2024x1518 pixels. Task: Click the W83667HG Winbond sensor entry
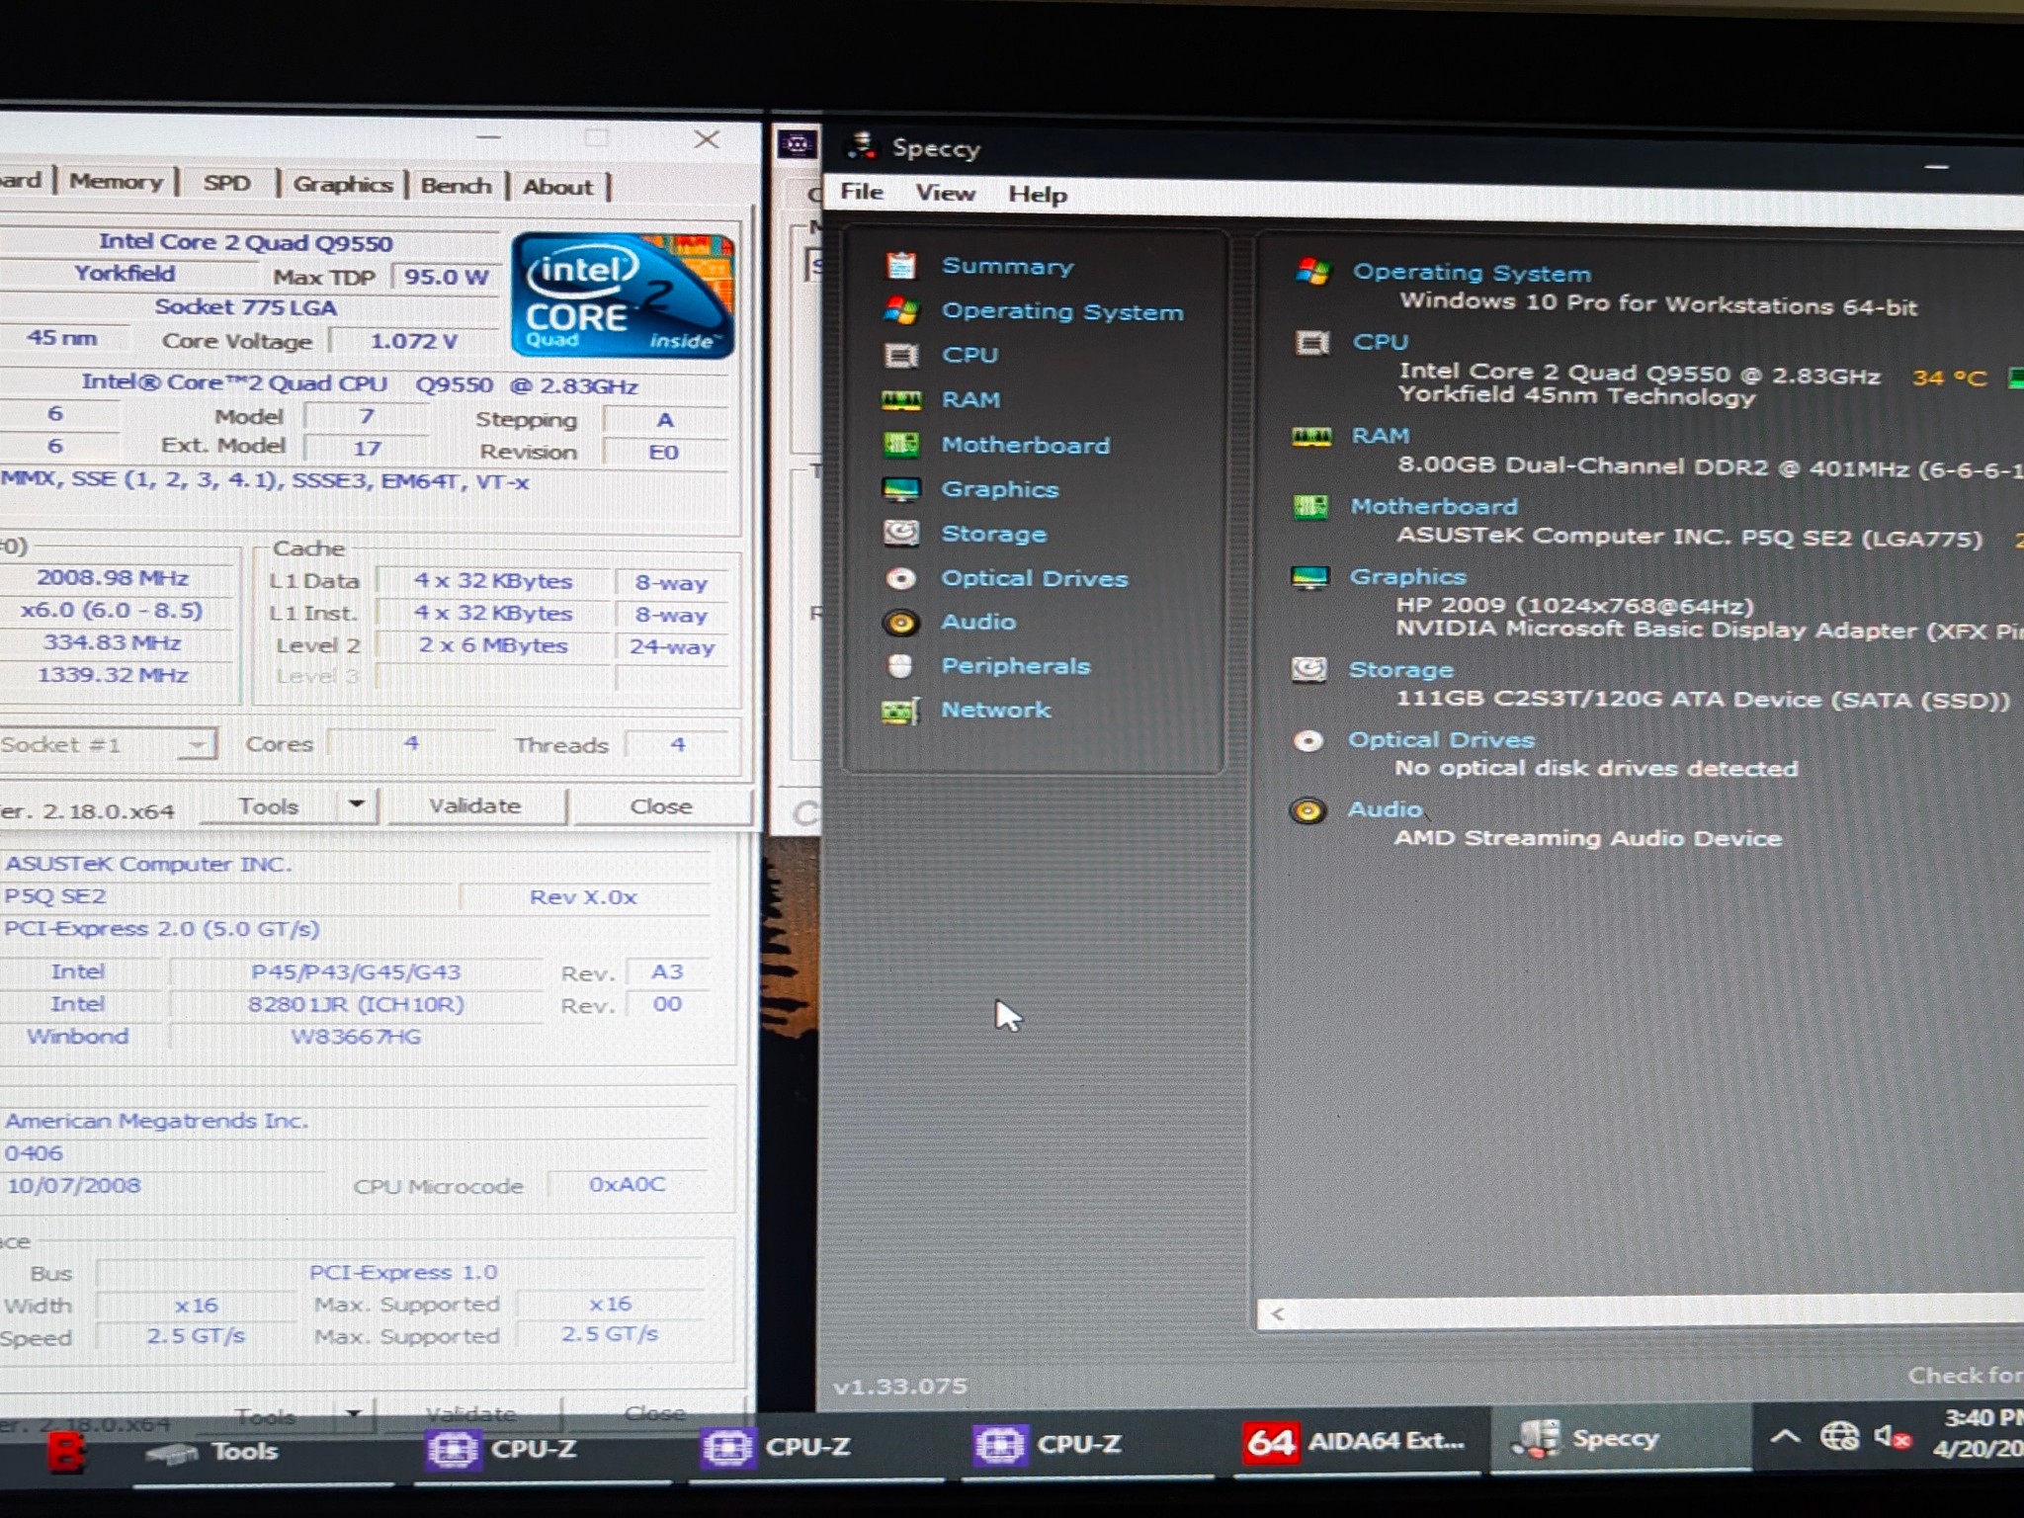[x=356, y=1037]
